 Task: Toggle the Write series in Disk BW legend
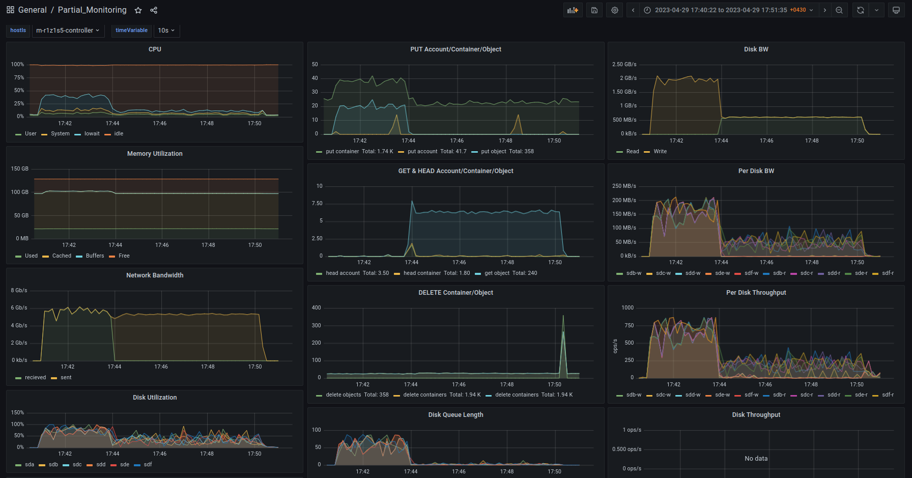point(660,152)
